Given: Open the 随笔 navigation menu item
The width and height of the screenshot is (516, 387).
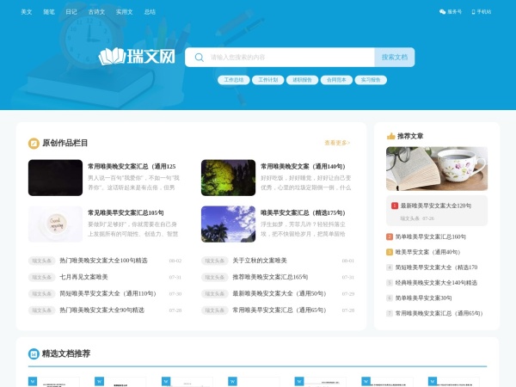Looking at the screenshot, I should (x=49, y=12).
